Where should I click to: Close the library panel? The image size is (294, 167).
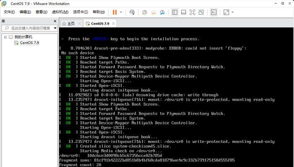[55, 21]
